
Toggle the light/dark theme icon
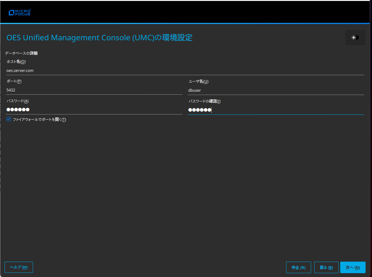pyautogui.click(x=355, y=37)
